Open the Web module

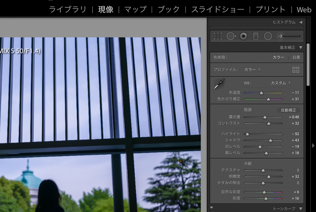(304, 9)
